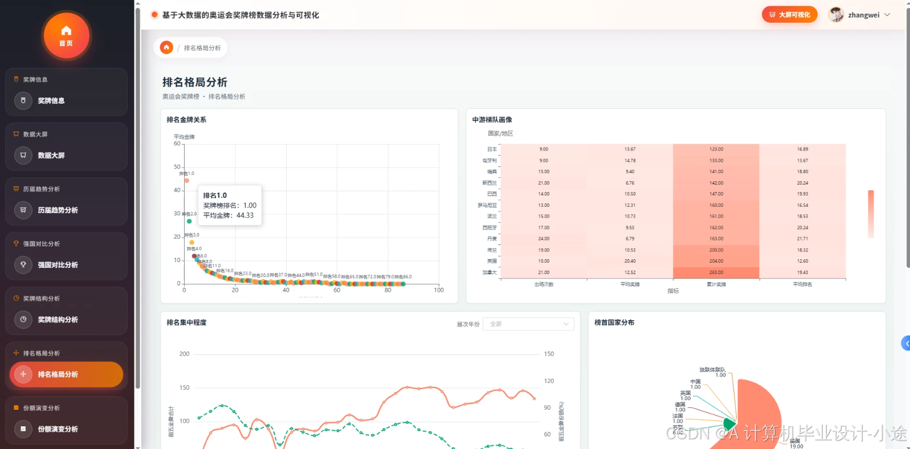Image resolution: width=910 pixels, height=449 pixels.
Task: Click the heatmap visual map color slider
Action: [871, 214]
